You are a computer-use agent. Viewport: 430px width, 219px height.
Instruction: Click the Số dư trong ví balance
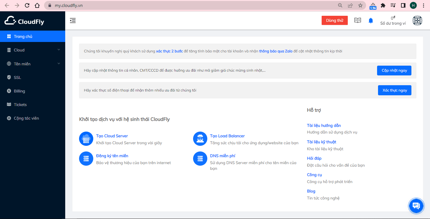pyautogui.click(x=393, y=21)
